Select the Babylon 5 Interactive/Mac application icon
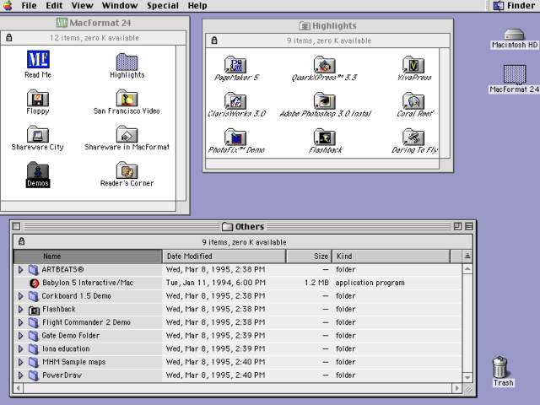 coord(34,283)
